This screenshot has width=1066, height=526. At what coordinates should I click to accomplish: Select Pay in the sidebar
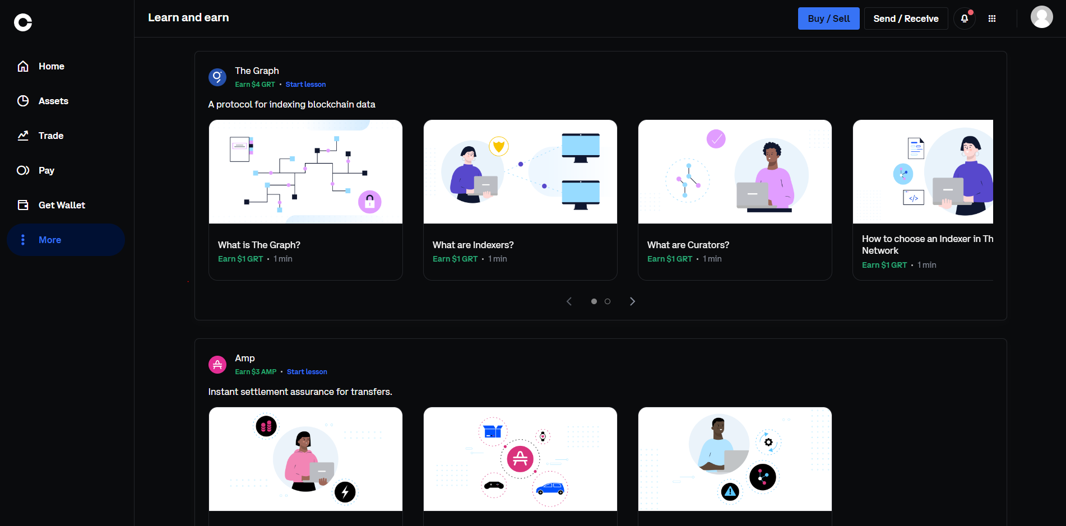(x=67, y=170)
